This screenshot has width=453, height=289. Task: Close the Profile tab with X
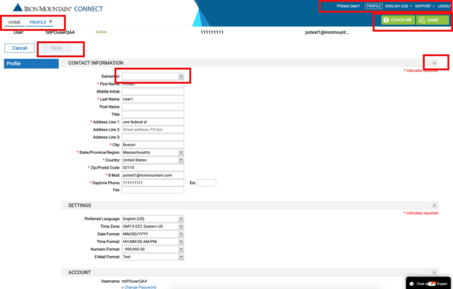pyautogui.click(x=51, y=21)
